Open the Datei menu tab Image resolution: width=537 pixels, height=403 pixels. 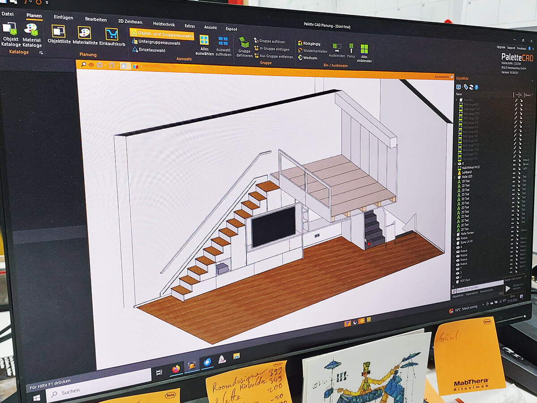tap(8, 14)
